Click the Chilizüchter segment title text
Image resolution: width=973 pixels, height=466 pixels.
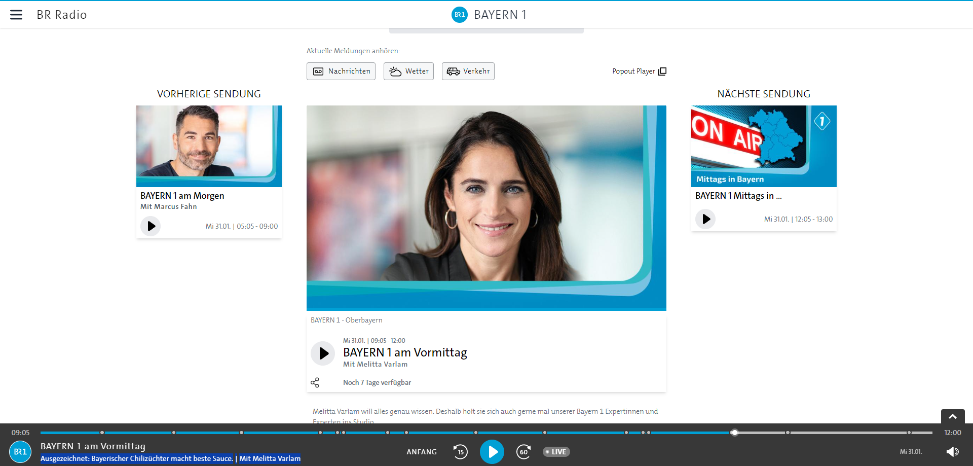coord(137,458)
